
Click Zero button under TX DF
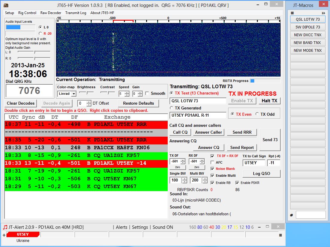(178, 167)
